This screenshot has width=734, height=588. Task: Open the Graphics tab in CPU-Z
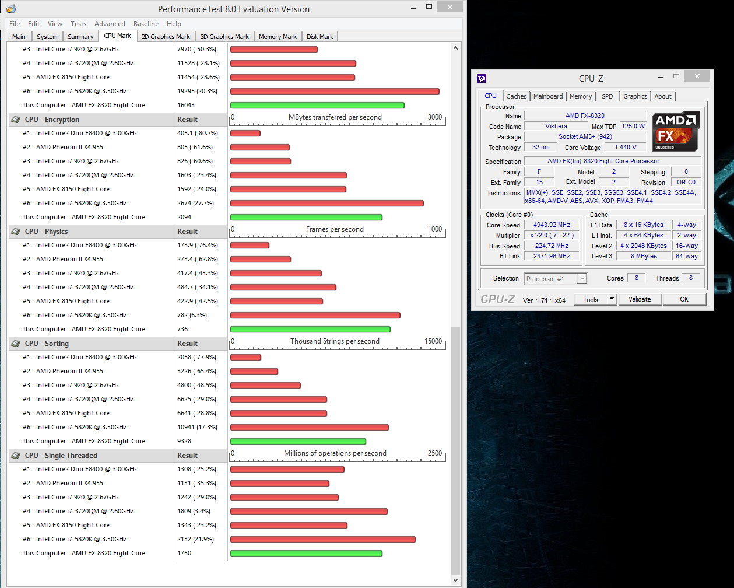click(x=635, y=96)
